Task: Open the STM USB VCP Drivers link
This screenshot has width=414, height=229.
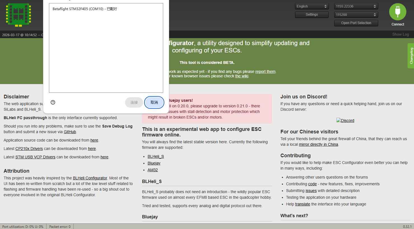Action: pyautogui.click(x=35, y=157)
